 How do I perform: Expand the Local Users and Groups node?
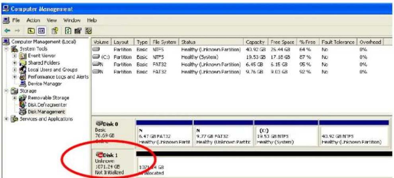[x=15, y=70]
